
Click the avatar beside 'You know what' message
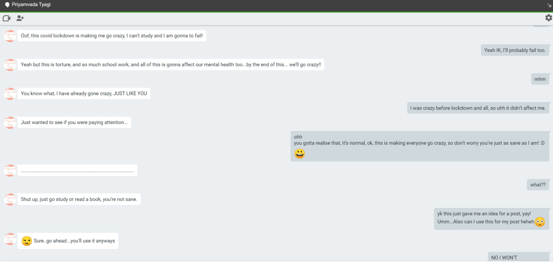tap(10, 94)
